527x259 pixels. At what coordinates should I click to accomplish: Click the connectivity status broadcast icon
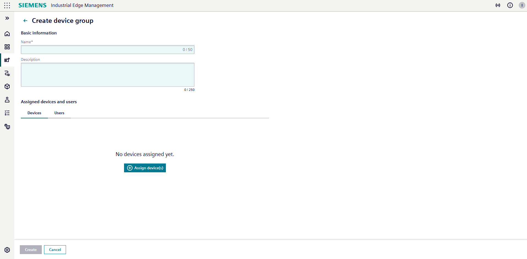point(498,5)
